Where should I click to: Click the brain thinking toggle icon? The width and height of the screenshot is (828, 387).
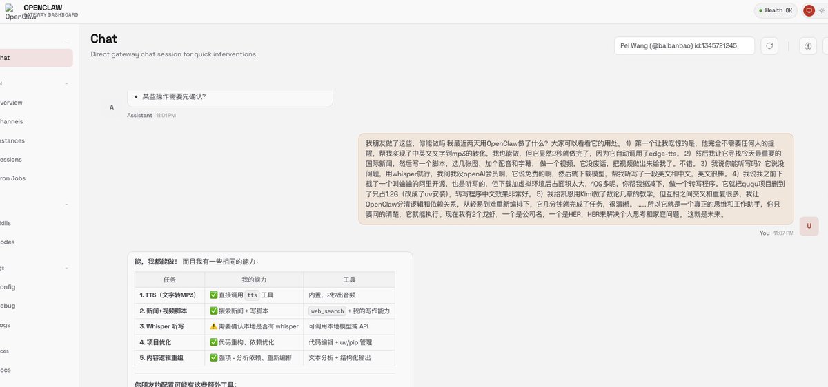click(808, 46)
